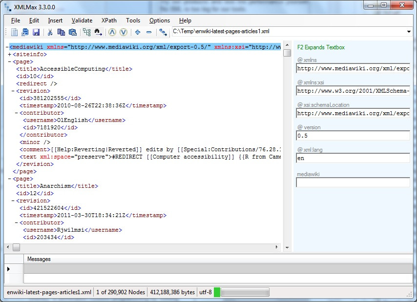Viewport: 417px width, 302px height.
Task: Select the comment Help:Reverting line
Action: tap(150, 150)
